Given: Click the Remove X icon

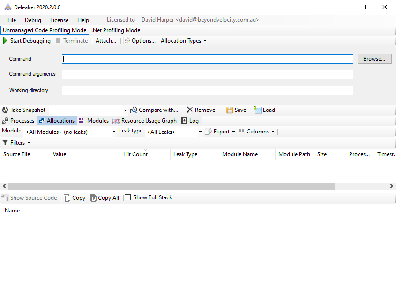Looking at the screenshot, I should click(x=190, y=110).
